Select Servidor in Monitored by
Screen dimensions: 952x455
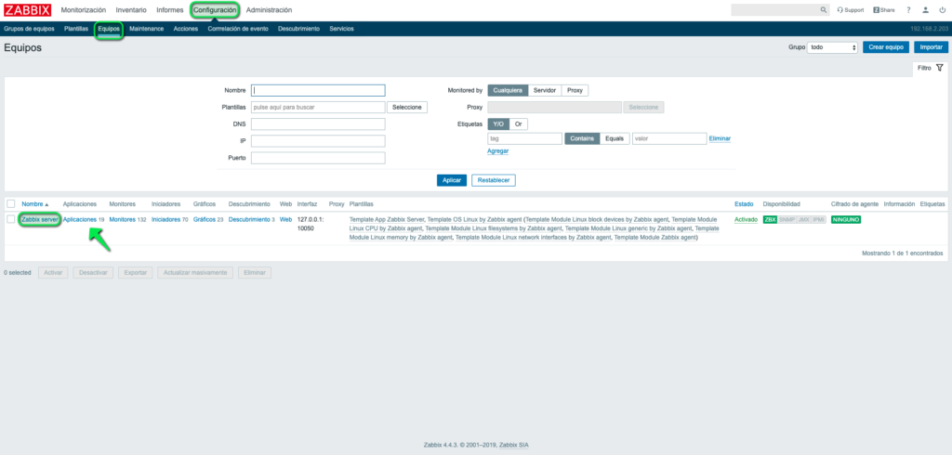[545, 90]
